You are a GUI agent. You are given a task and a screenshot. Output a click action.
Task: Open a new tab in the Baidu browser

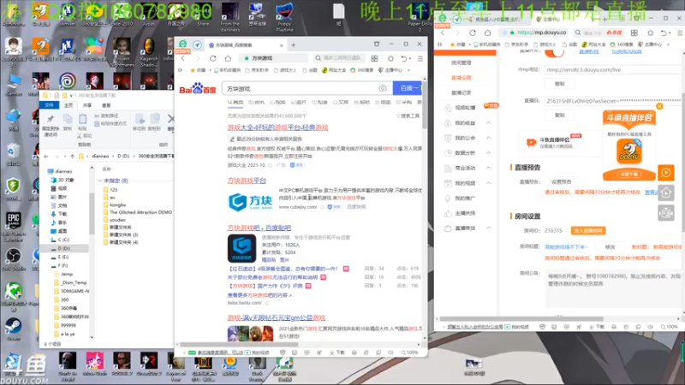(294, 45)
